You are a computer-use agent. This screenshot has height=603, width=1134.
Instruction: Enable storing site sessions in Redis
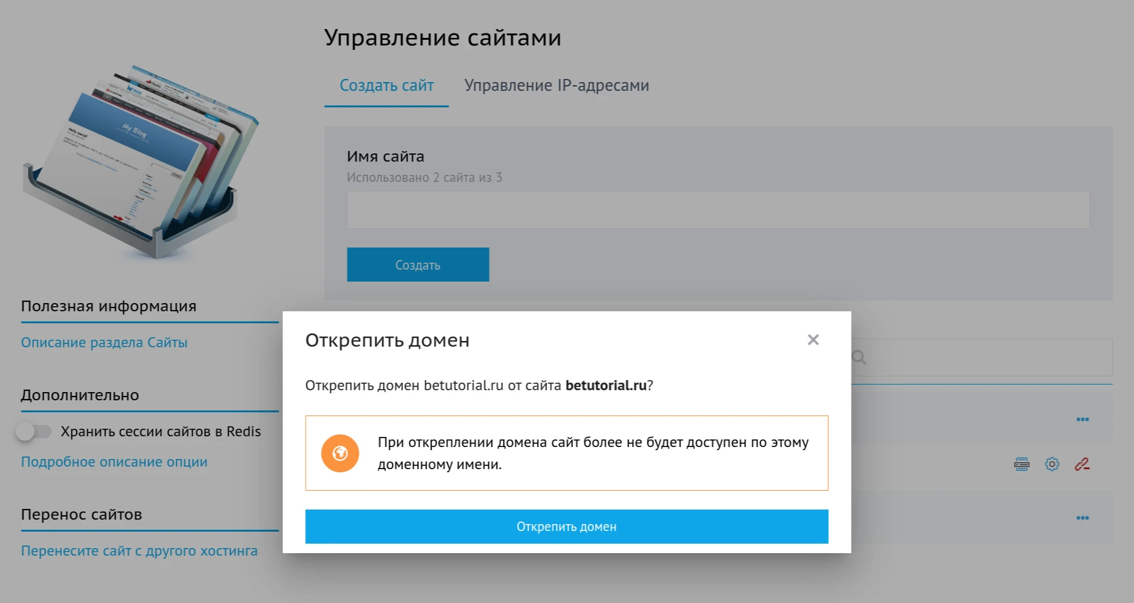[x=35, y=431]
